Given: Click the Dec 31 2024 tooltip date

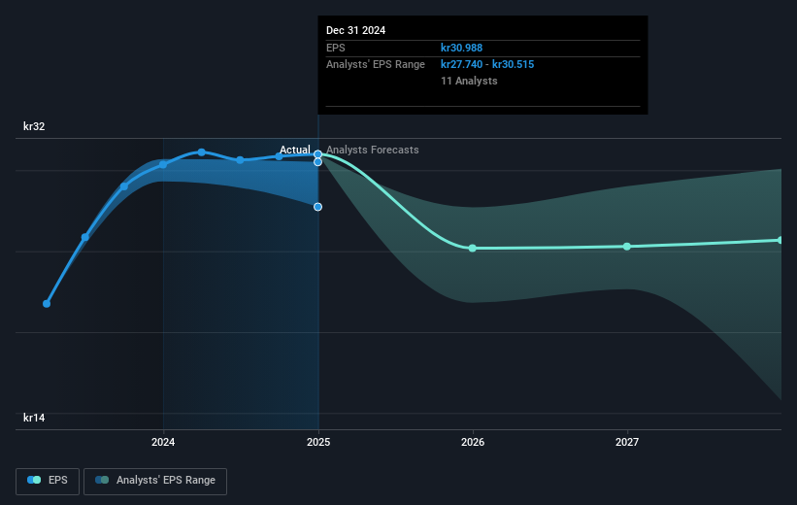Looking at the screenshot, I should [x=356, y=30].
